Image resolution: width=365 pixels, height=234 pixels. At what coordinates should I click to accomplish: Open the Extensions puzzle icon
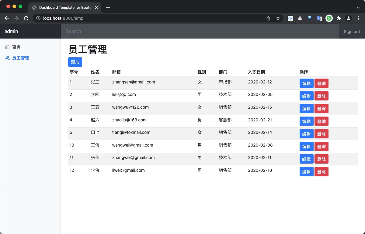tap(339, 18)
